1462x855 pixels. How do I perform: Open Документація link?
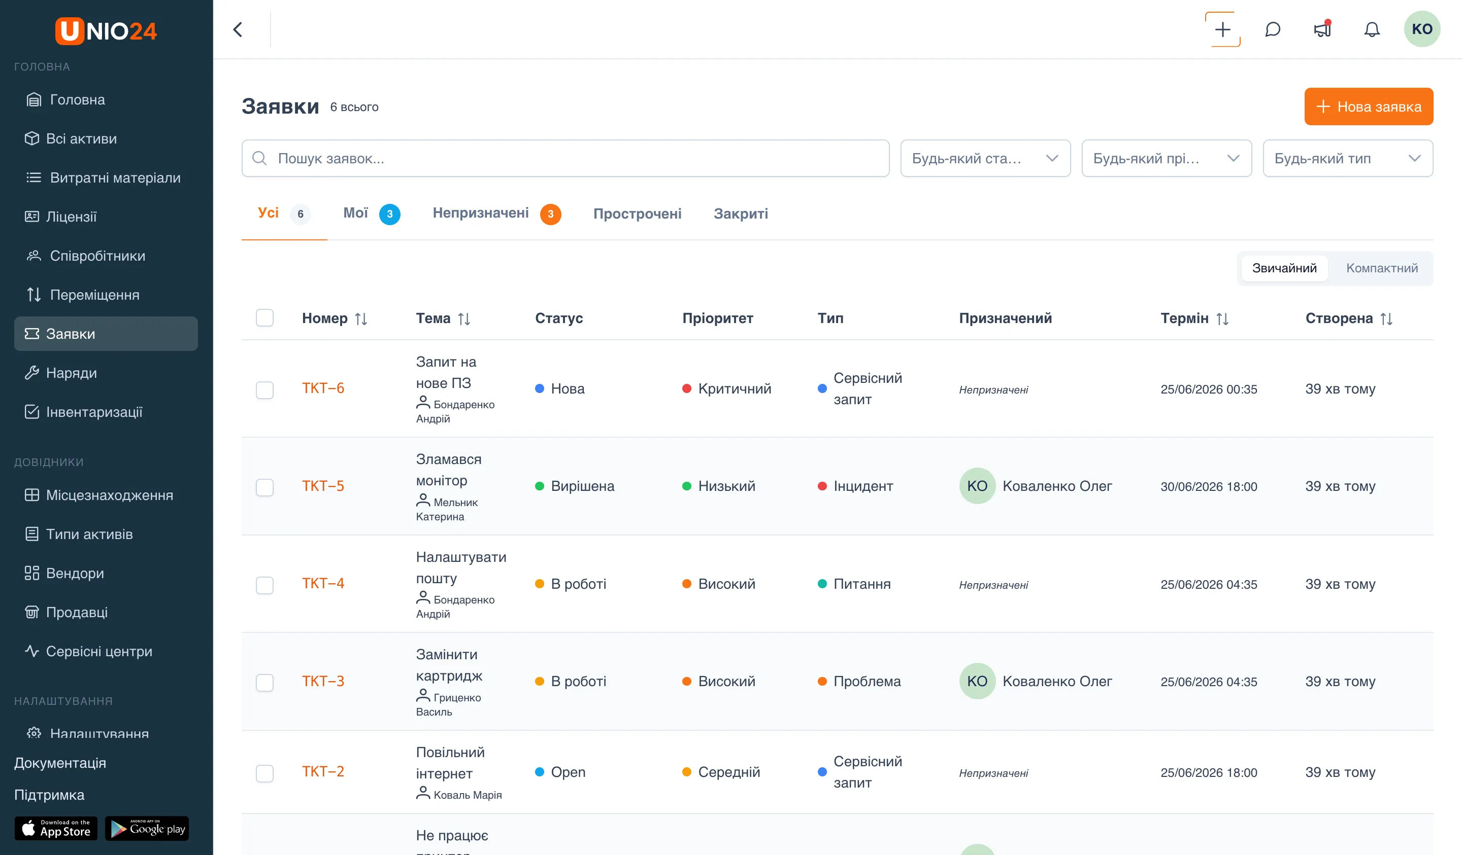pyautogui.click(x=60, y=763)
